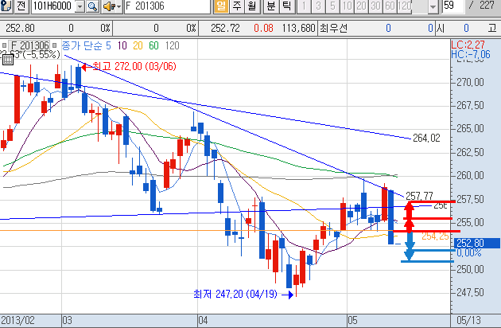Click the 30 interval button
Image resolution: width=501 pixels, height=328 pixels.
click(x=375, y=6)
